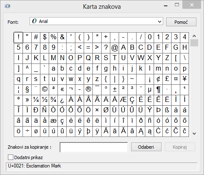
Task: Open help with Pomoć button
Action: point(181,22)
